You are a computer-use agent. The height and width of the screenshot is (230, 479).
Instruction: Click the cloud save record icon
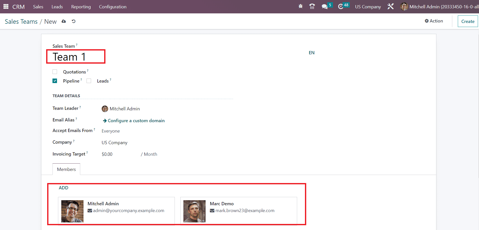pyautogui.click(x=64, y=21)
